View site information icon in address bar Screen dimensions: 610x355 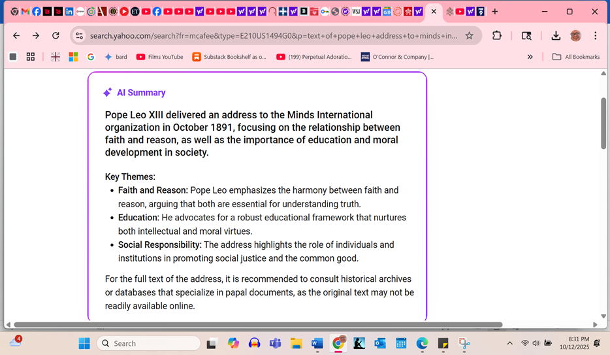79,36
